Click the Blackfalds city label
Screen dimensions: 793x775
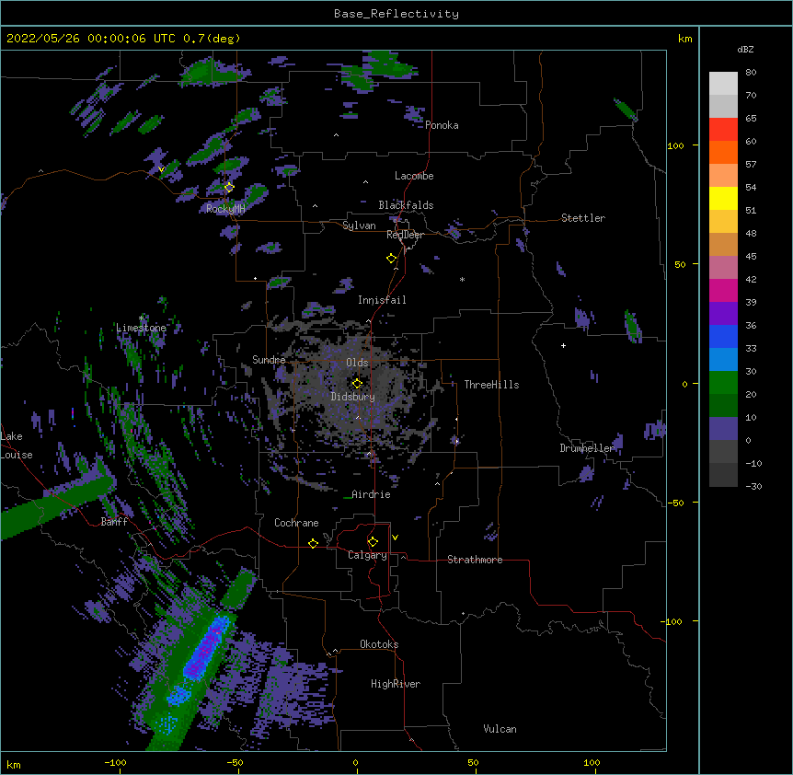click(x=406, y=205)
